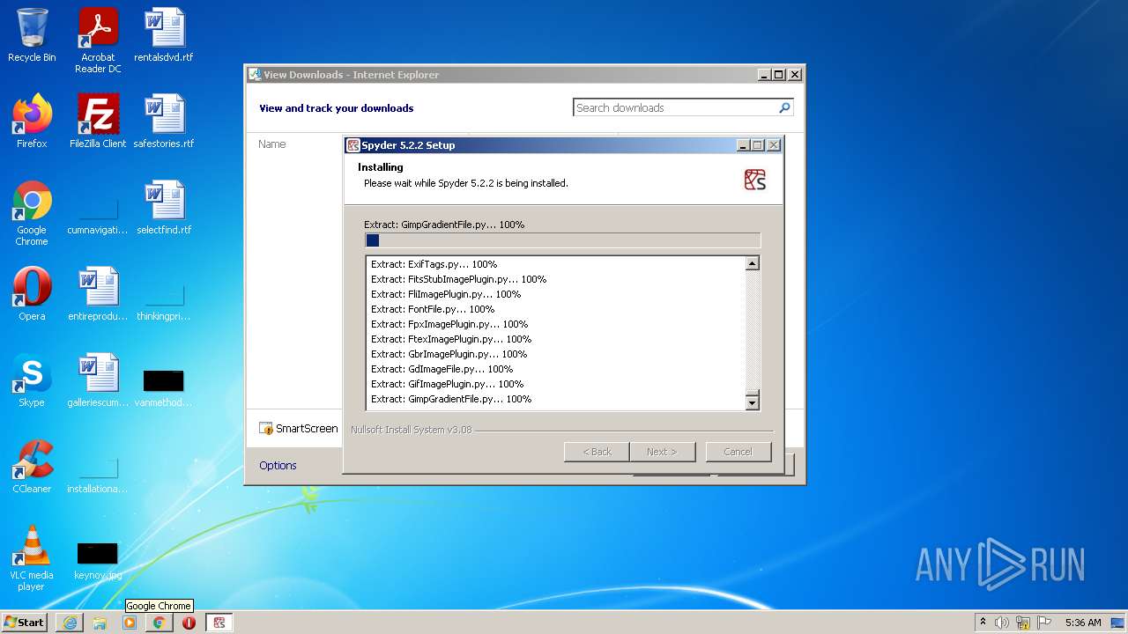This screenshot has width=1128, height=634.
Task: Open the Recycle Bin desktop icon
Action: click(32, 35)
